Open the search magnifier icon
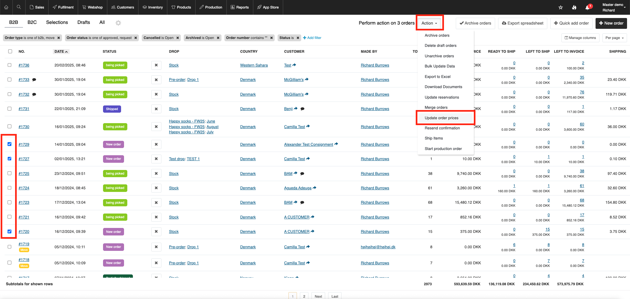 coord(19,7)
